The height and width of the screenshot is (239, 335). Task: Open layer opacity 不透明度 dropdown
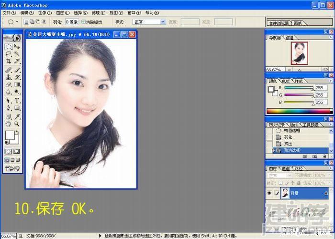(328, 175)
